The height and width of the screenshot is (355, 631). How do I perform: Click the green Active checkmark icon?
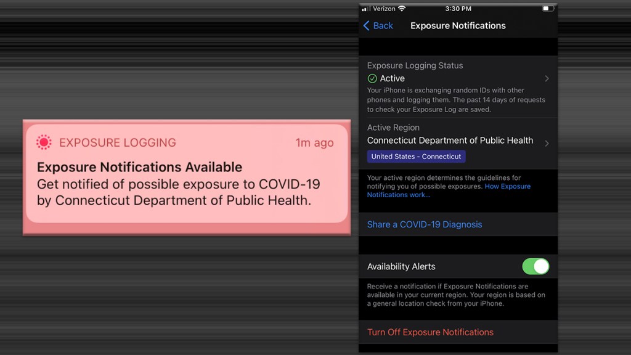point(372,78)
